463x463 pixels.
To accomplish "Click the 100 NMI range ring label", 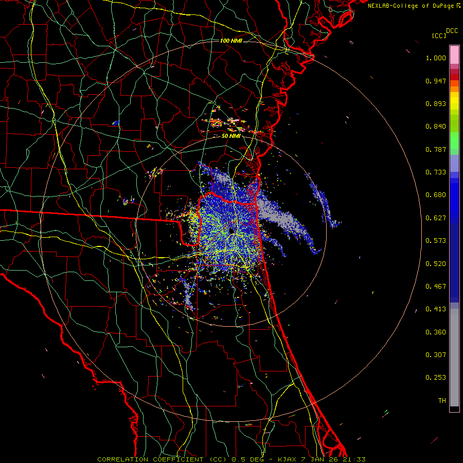I will (231, 41).
